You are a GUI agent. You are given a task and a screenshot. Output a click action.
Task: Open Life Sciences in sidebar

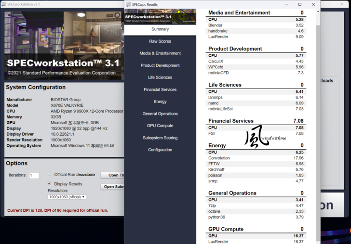[x=160, y=77]
